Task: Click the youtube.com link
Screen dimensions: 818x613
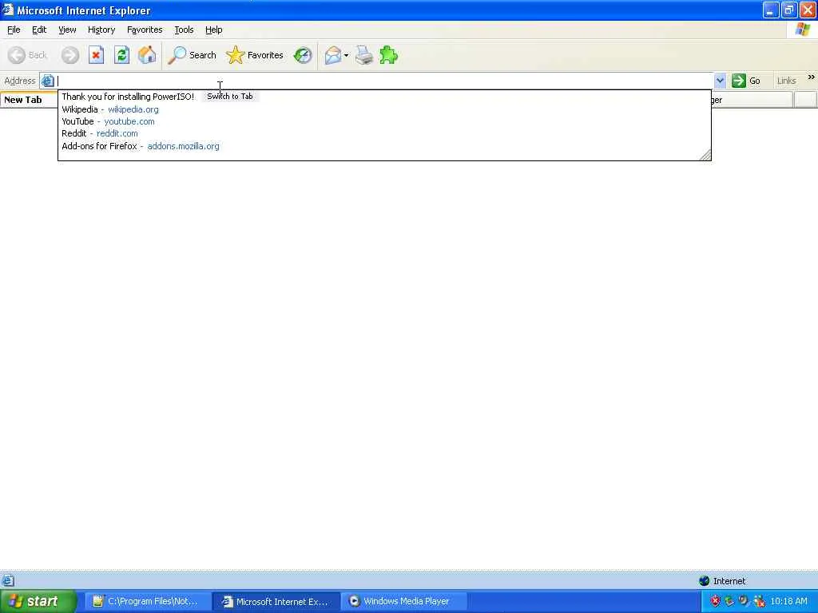Action: (129, 121)
